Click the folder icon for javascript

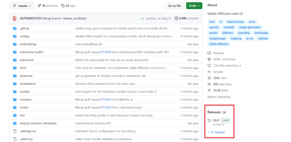pyautogui.click(x=15, y=76)
